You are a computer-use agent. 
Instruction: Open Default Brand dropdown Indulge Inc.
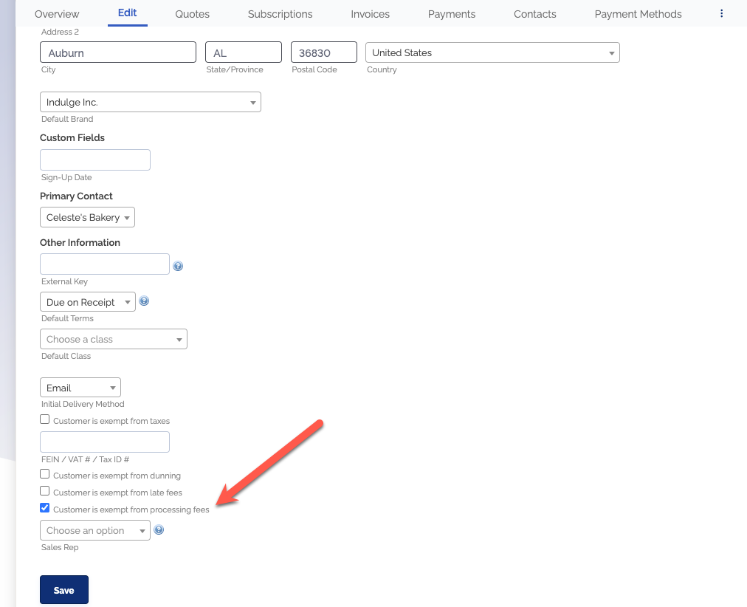coord(151,102)
